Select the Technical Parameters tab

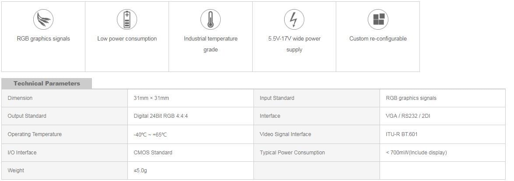coord(46,83)
